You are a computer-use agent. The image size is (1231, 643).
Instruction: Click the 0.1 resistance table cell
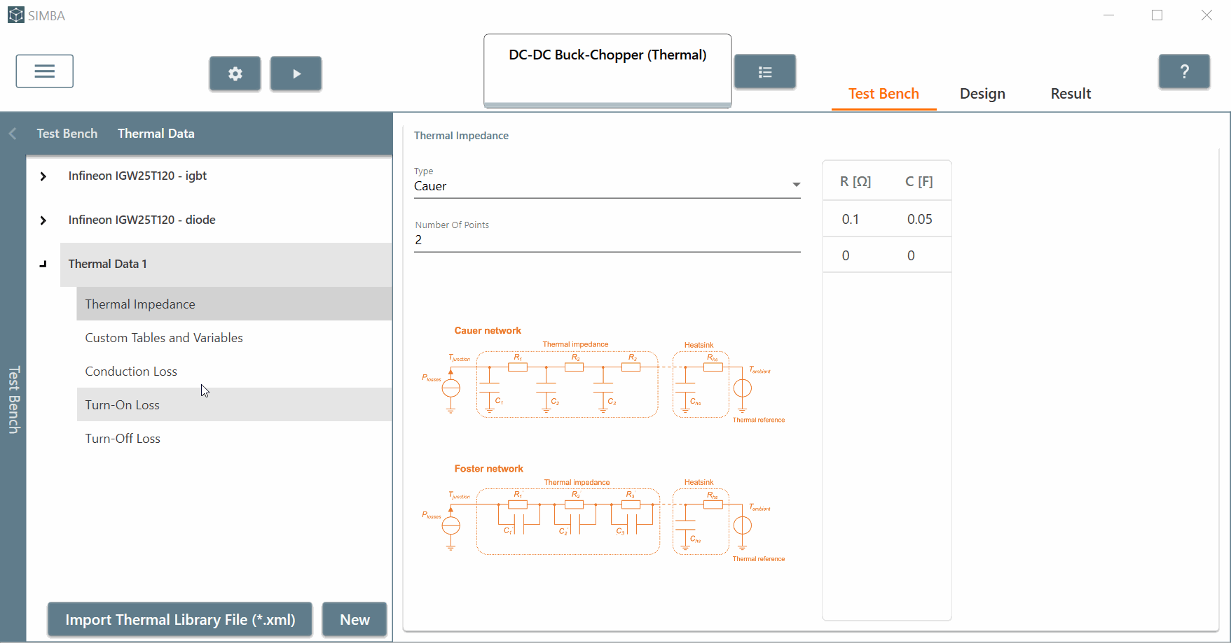point(851,219)
